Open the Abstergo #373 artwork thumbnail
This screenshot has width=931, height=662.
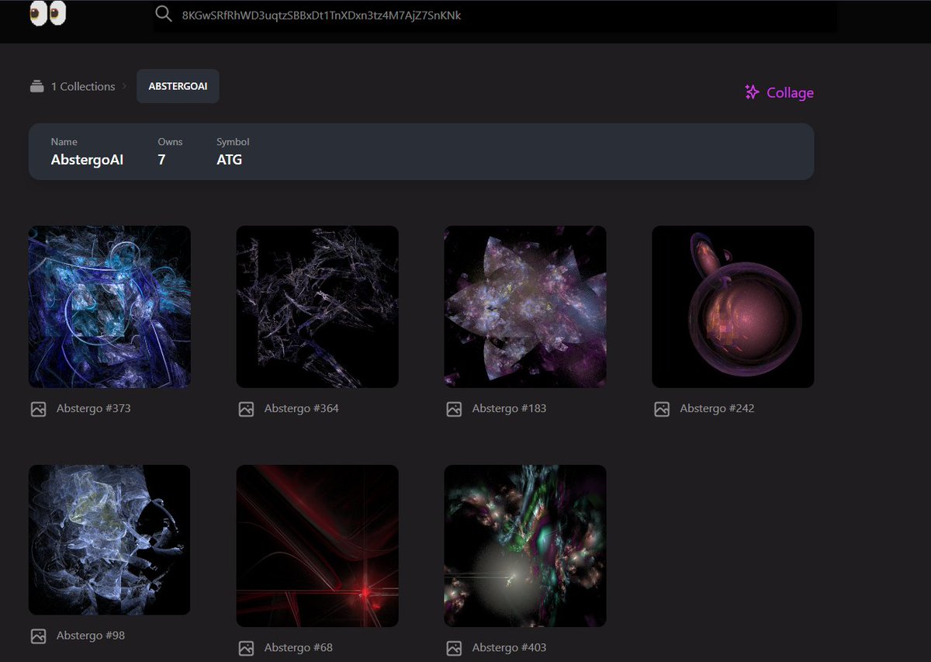[x=109, y=306]
